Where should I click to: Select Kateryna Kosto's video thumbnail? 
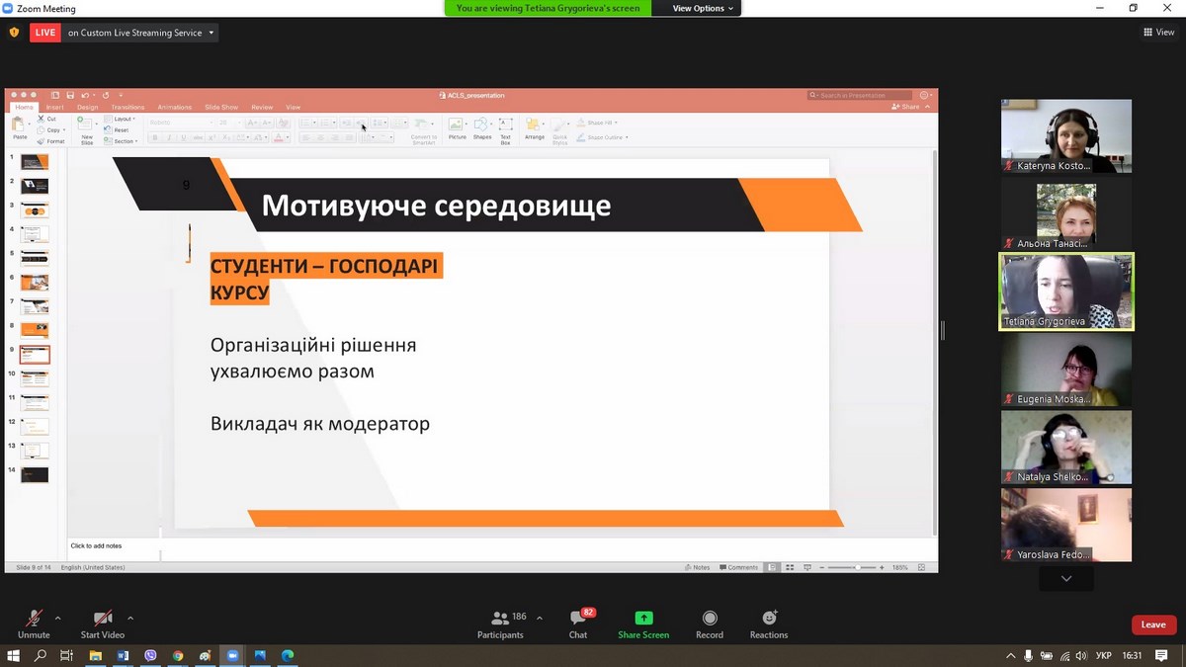coord(1066,136)
